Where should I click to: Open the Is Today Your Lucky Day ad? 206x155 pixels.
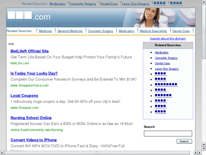[x=34, y=73]
